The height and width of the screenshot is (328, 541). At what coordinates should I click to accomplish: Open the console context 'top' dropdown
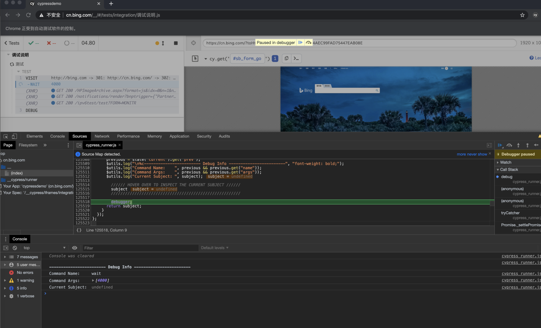click(45, 248)
